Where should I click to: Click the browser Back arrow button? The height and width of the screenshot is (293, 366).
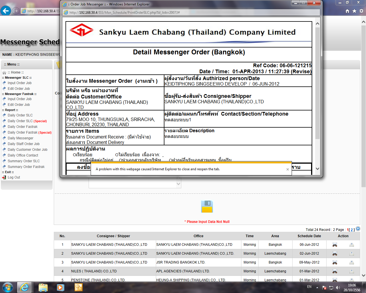coord(6,11)
